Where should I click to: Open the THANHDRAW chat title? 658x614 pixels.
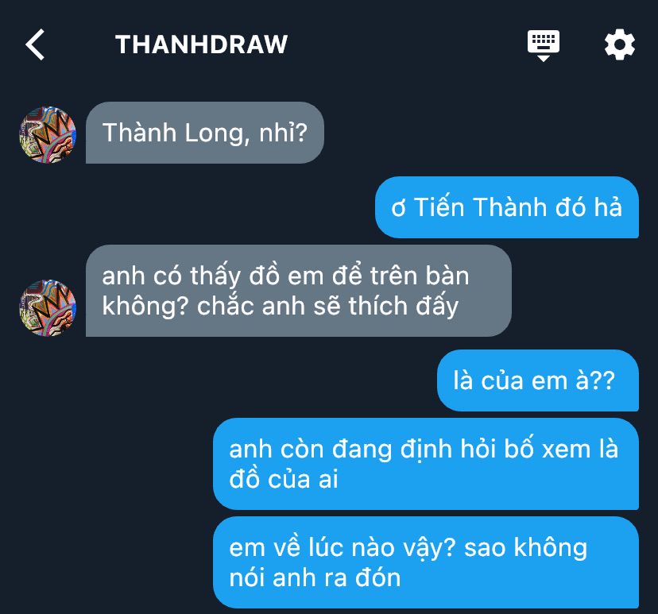click(201, 44)
